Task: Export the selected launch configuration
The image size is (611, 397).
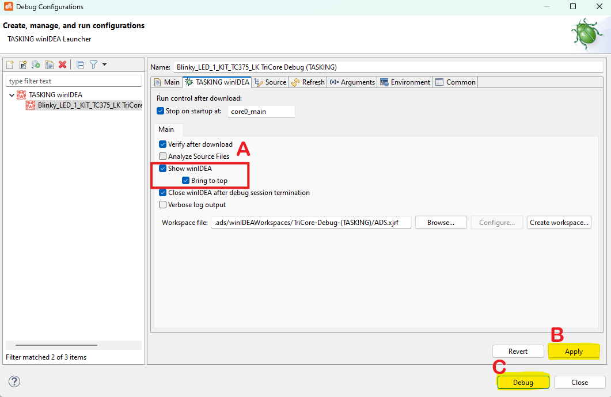Action: [35, 65]
